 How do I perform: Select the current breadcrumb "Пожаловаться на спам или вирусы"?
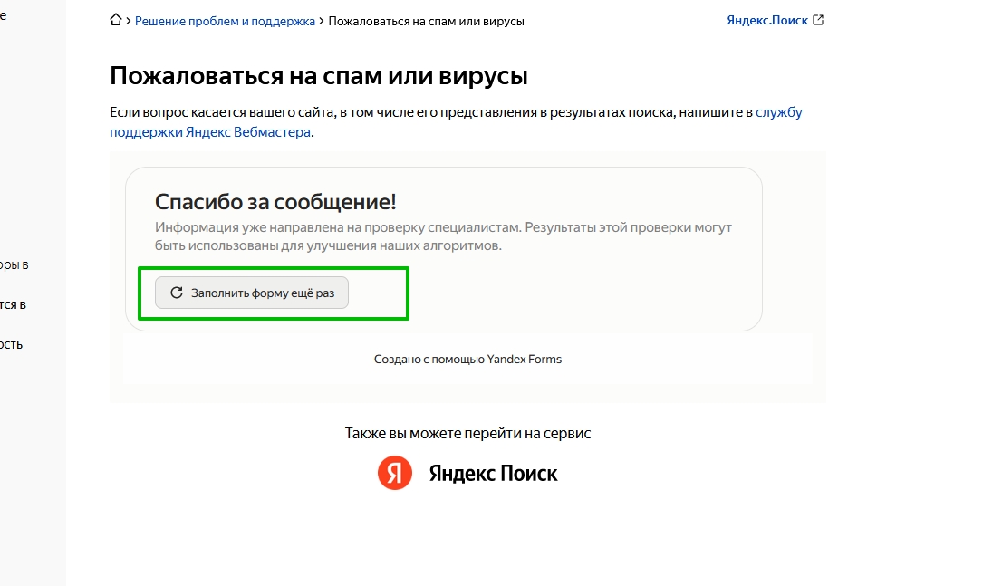[426, 21]
